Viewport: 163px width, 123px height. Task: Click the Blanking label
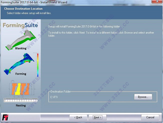tap(21, 48)
